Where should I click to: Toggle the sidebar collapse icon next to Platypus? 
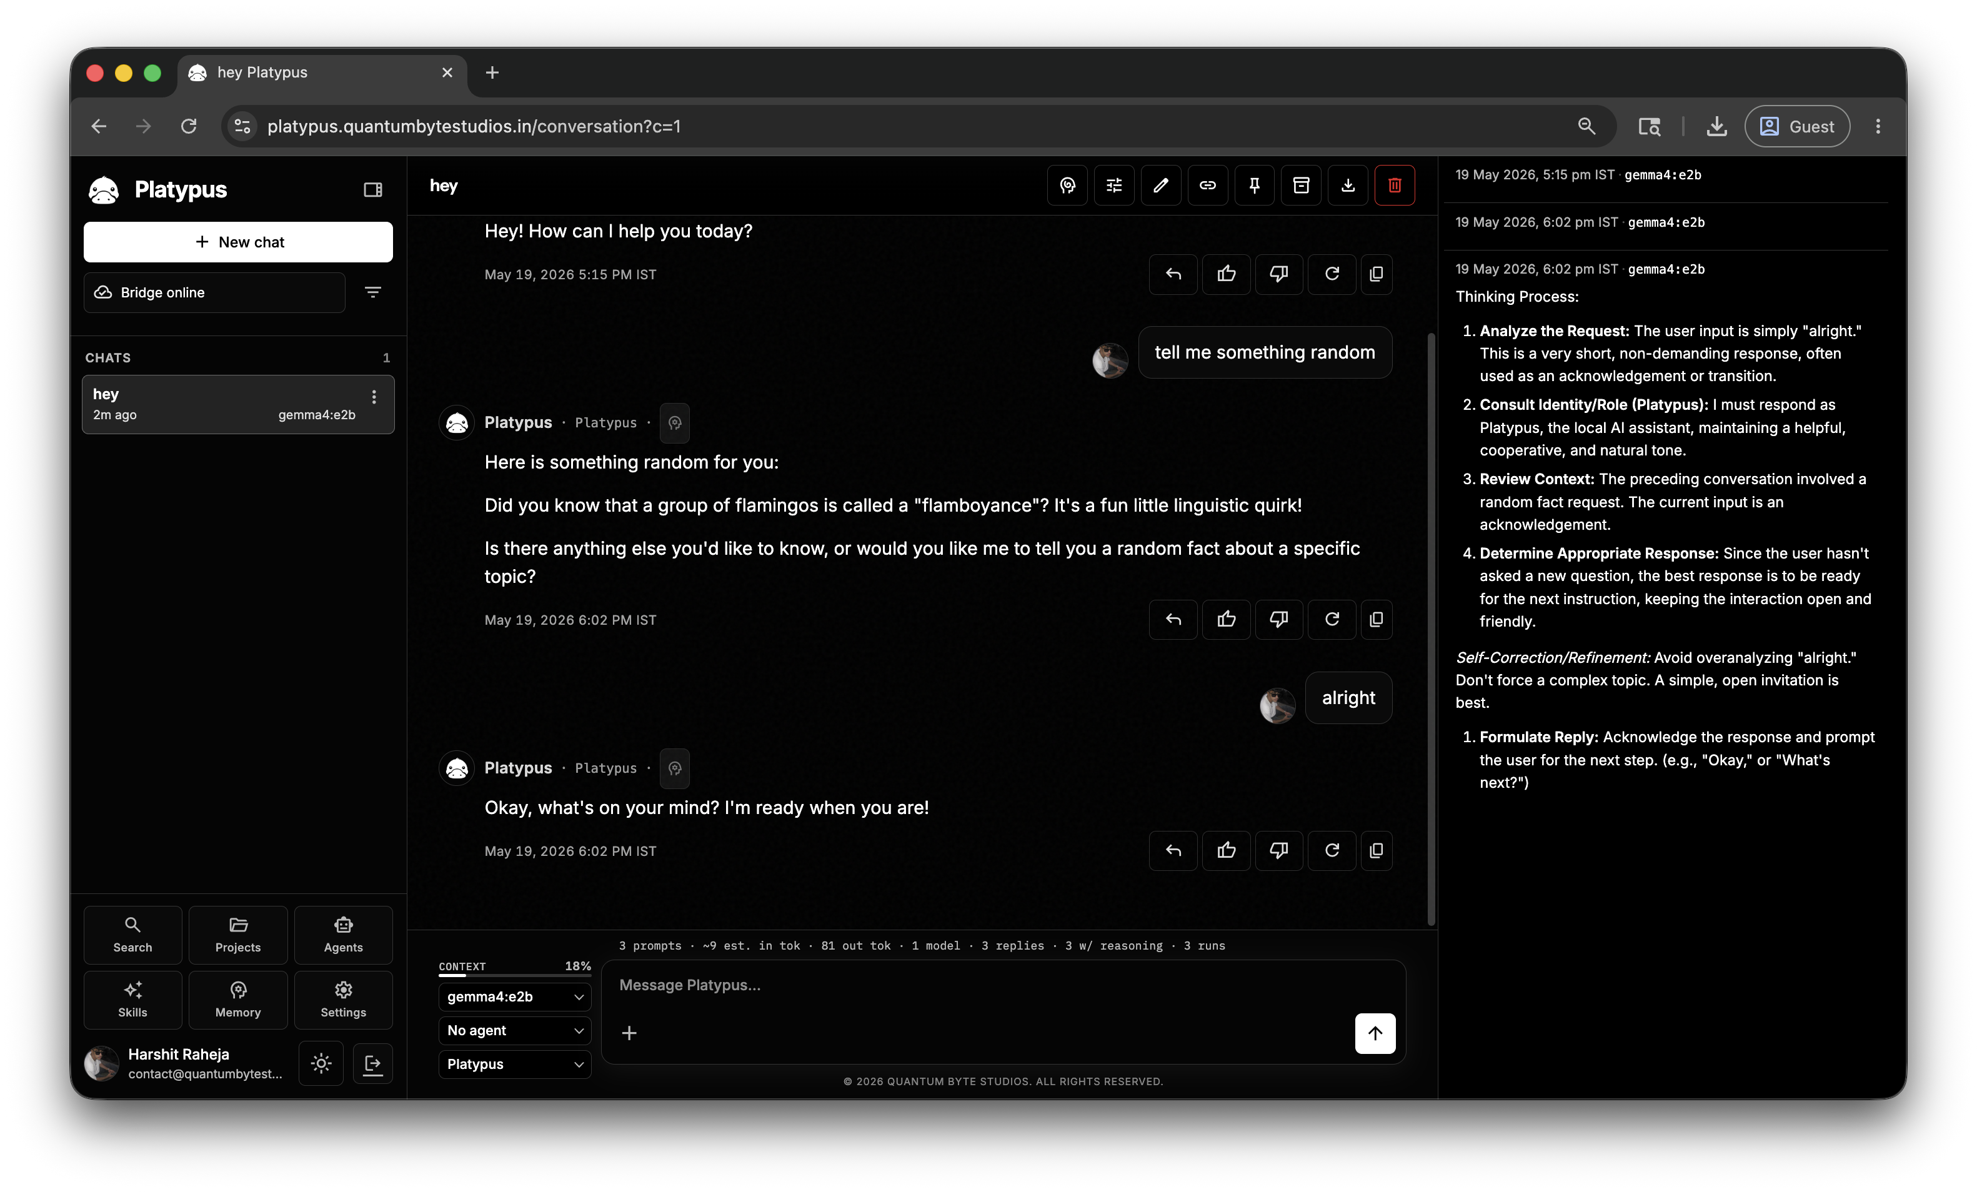click(372, 189)
